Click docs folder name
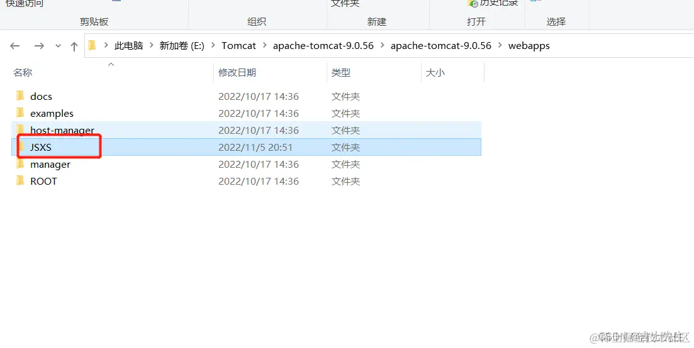Screen dimensions: 694x348 click(41, 96)
